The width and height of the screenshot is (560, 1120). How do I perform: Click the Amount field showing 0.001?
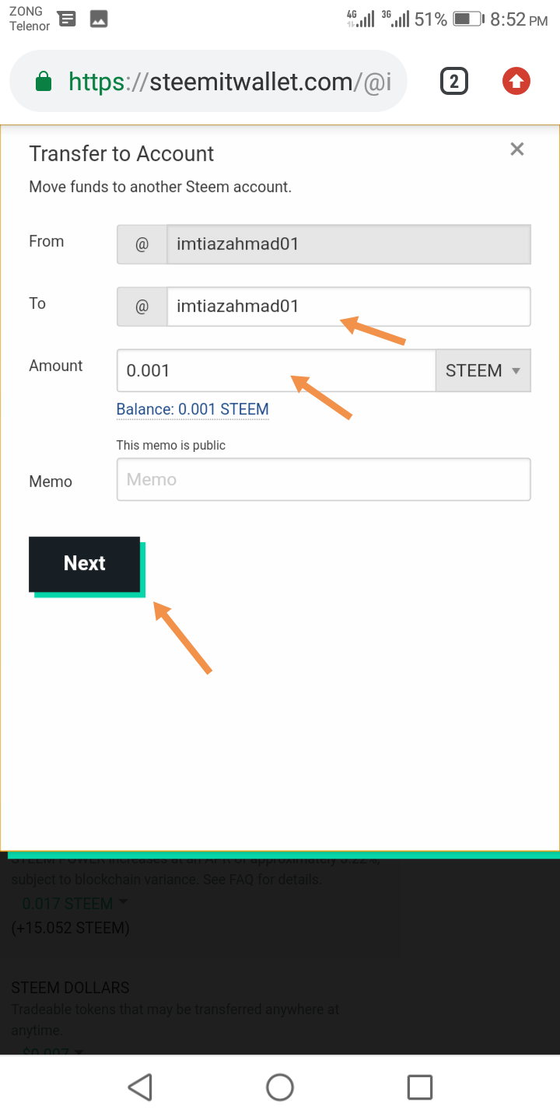[x=276, y=370]
